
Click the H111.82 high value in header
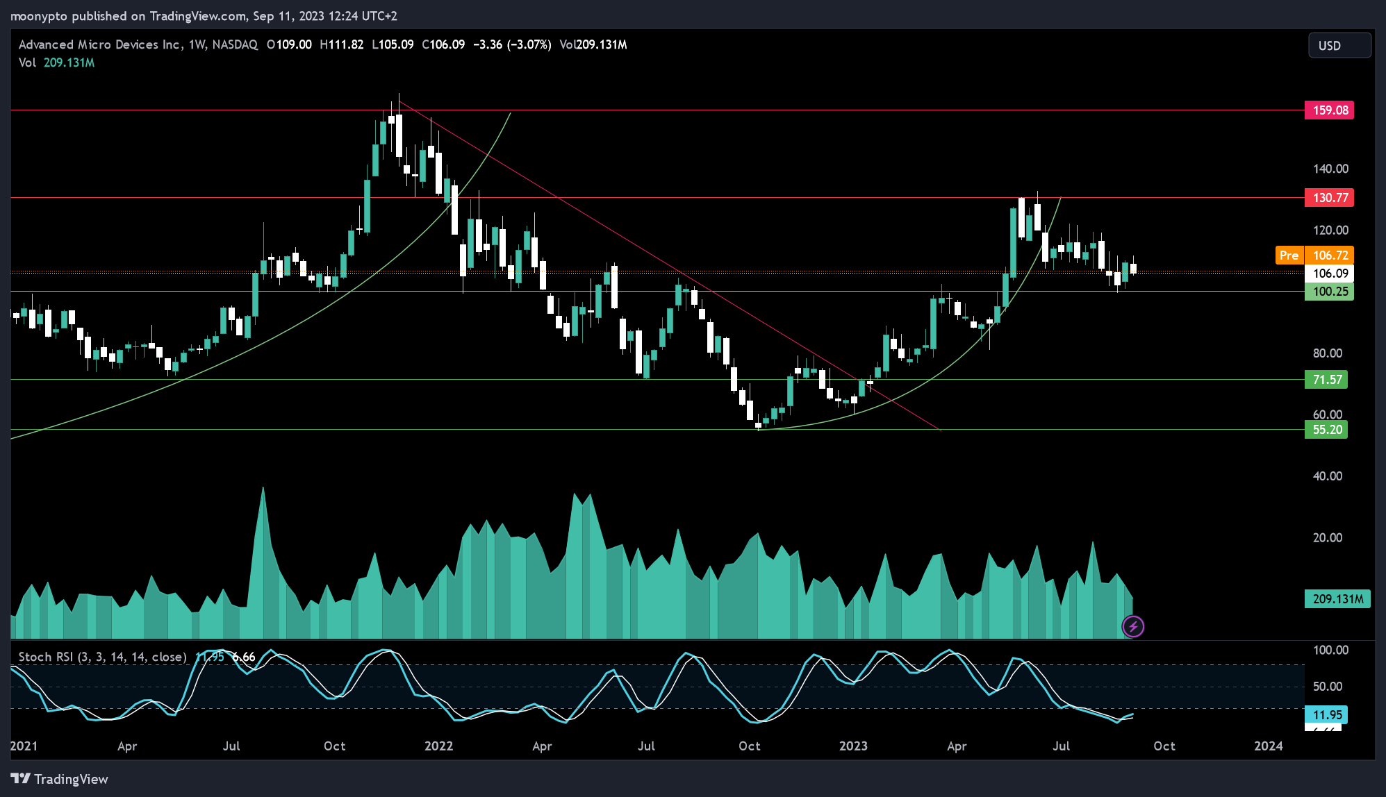[x=342, y=44]
